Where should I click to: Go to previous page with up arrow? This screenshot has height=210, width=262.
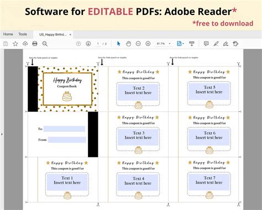78,44
